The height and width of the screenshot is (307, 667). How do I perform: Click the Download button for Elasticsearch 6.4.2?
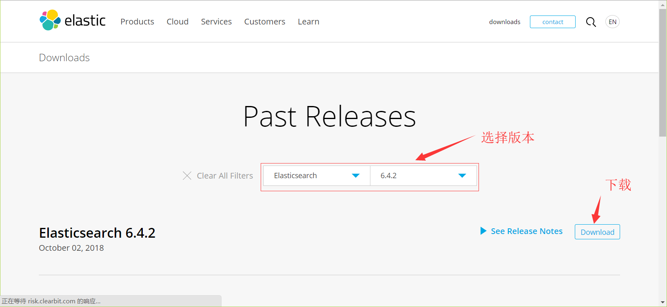pyautogui.click(x=597, y=232)
